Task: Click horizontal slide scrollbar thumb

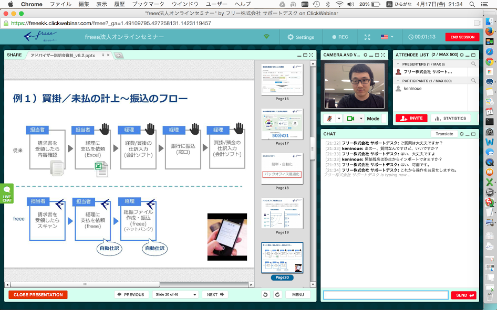Action: click(85, 284)
